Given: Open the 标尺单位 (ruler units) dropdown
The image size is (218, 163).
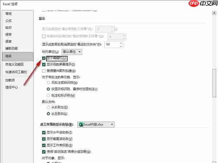Looking at the screenshot, I should pyautogui.click(x=72, y=52).
